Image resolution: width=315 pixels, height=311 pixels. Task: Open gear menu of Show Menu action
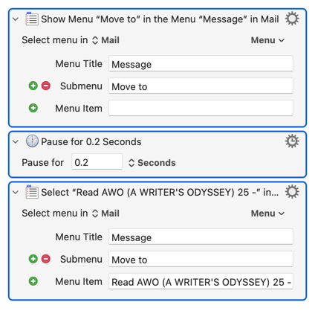(x=292, y=19)
